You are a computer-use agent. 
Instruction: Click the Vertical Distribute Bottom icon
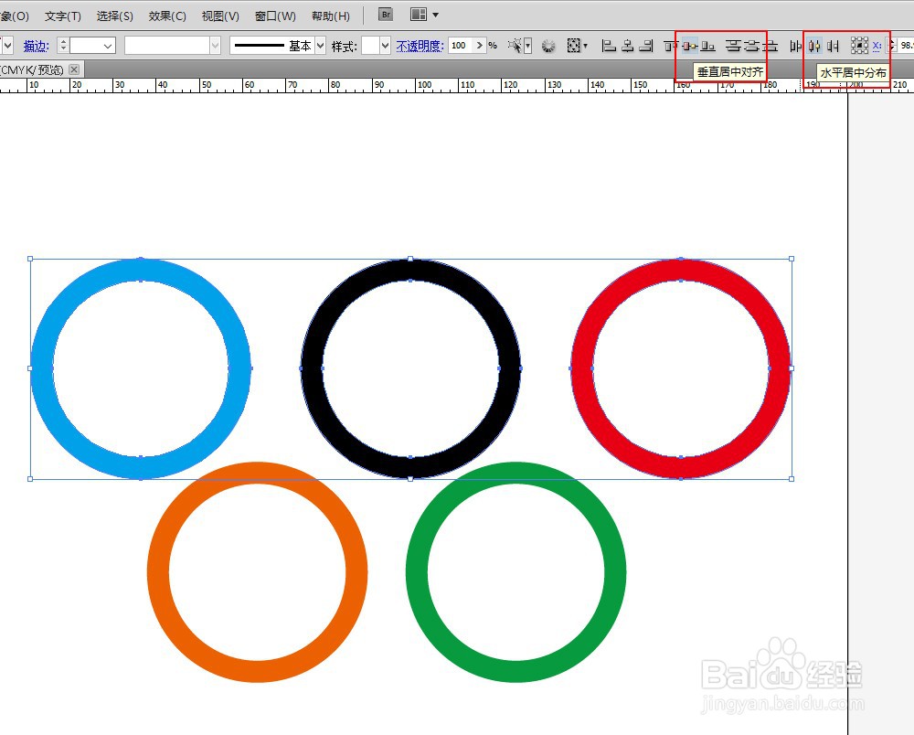771,46
